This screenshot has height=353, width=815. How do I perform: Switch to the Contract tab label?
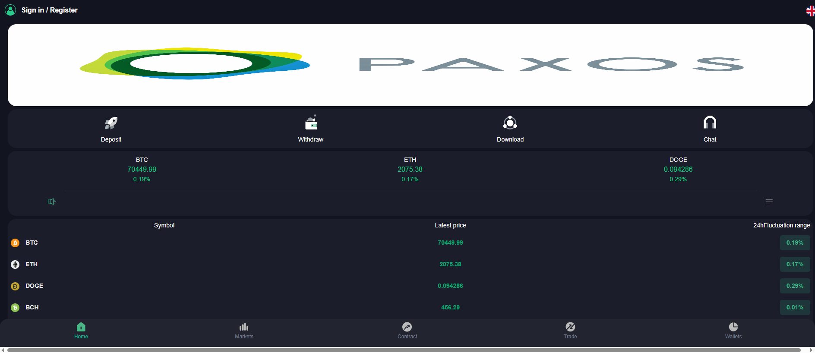(407, 337)
